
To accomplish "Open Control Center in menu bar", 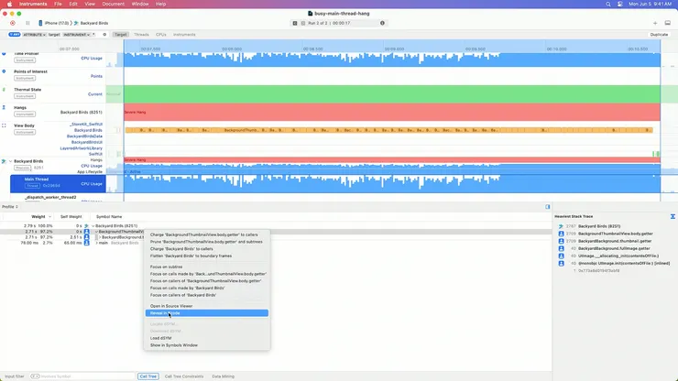I will click(620, 4).
